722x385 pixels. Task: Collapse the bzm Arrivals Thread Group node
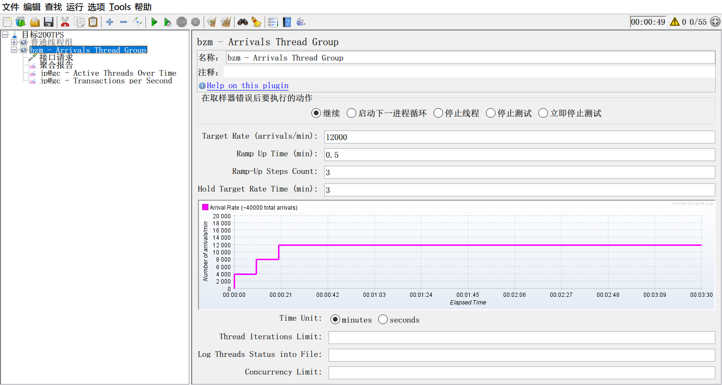(x=14, y=50)
